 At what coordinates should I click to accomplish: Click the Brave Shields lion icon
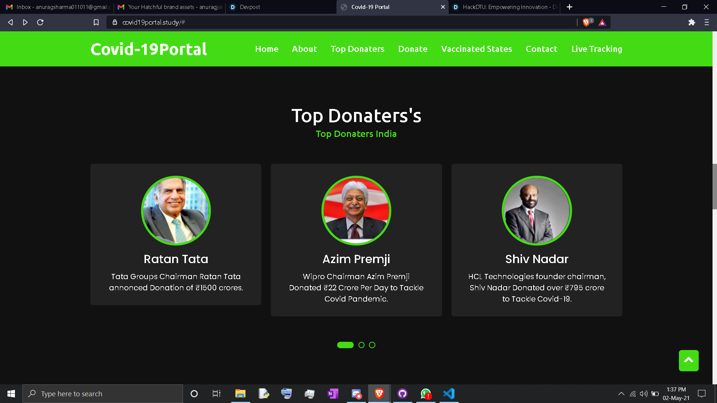pyautogui.click(x=586, y=22)
